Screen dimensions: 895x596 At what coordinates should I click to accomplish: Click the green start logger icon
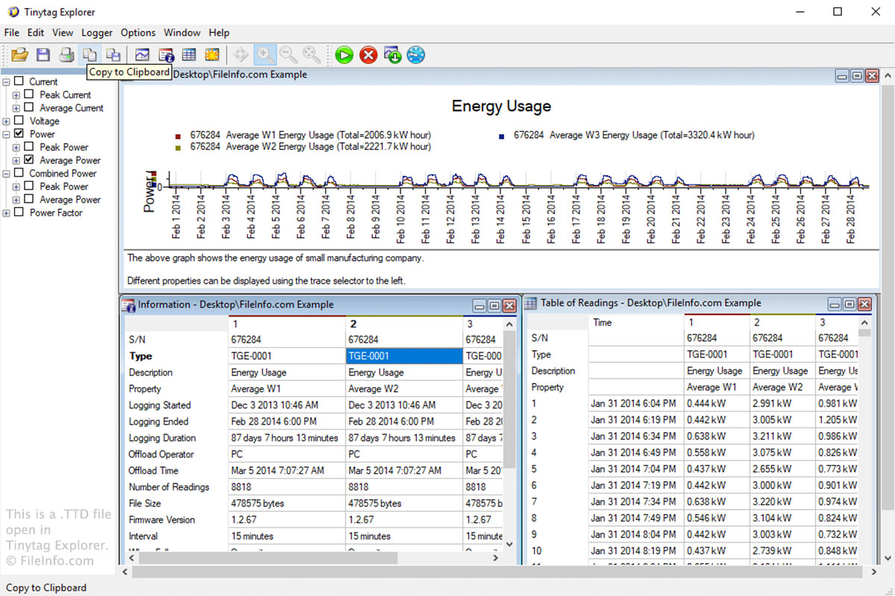point(344,54)
